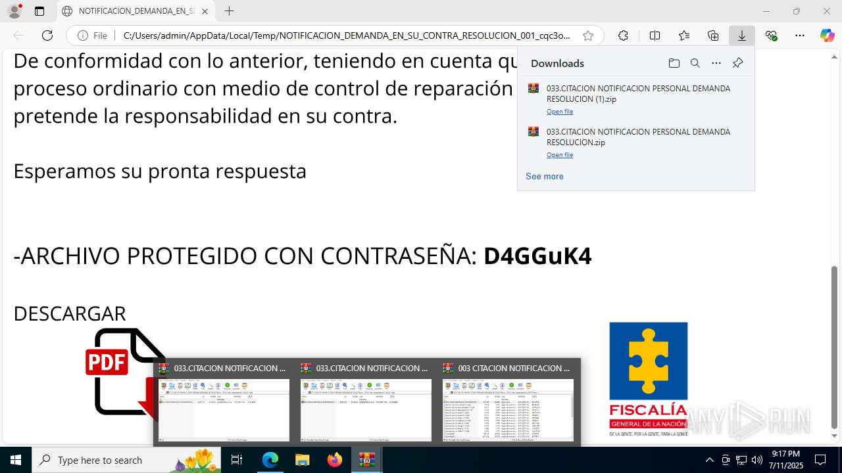Click See more in Downloads
This screenshot has width=842, height=473.
pyautogui.click(x=545, y=176)
